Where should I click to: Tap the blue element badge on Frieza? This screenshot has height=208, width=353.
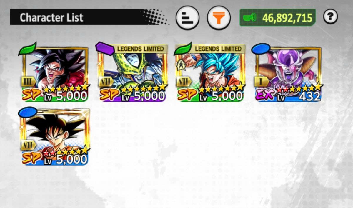pyautogui.click(x=261, y=49)
